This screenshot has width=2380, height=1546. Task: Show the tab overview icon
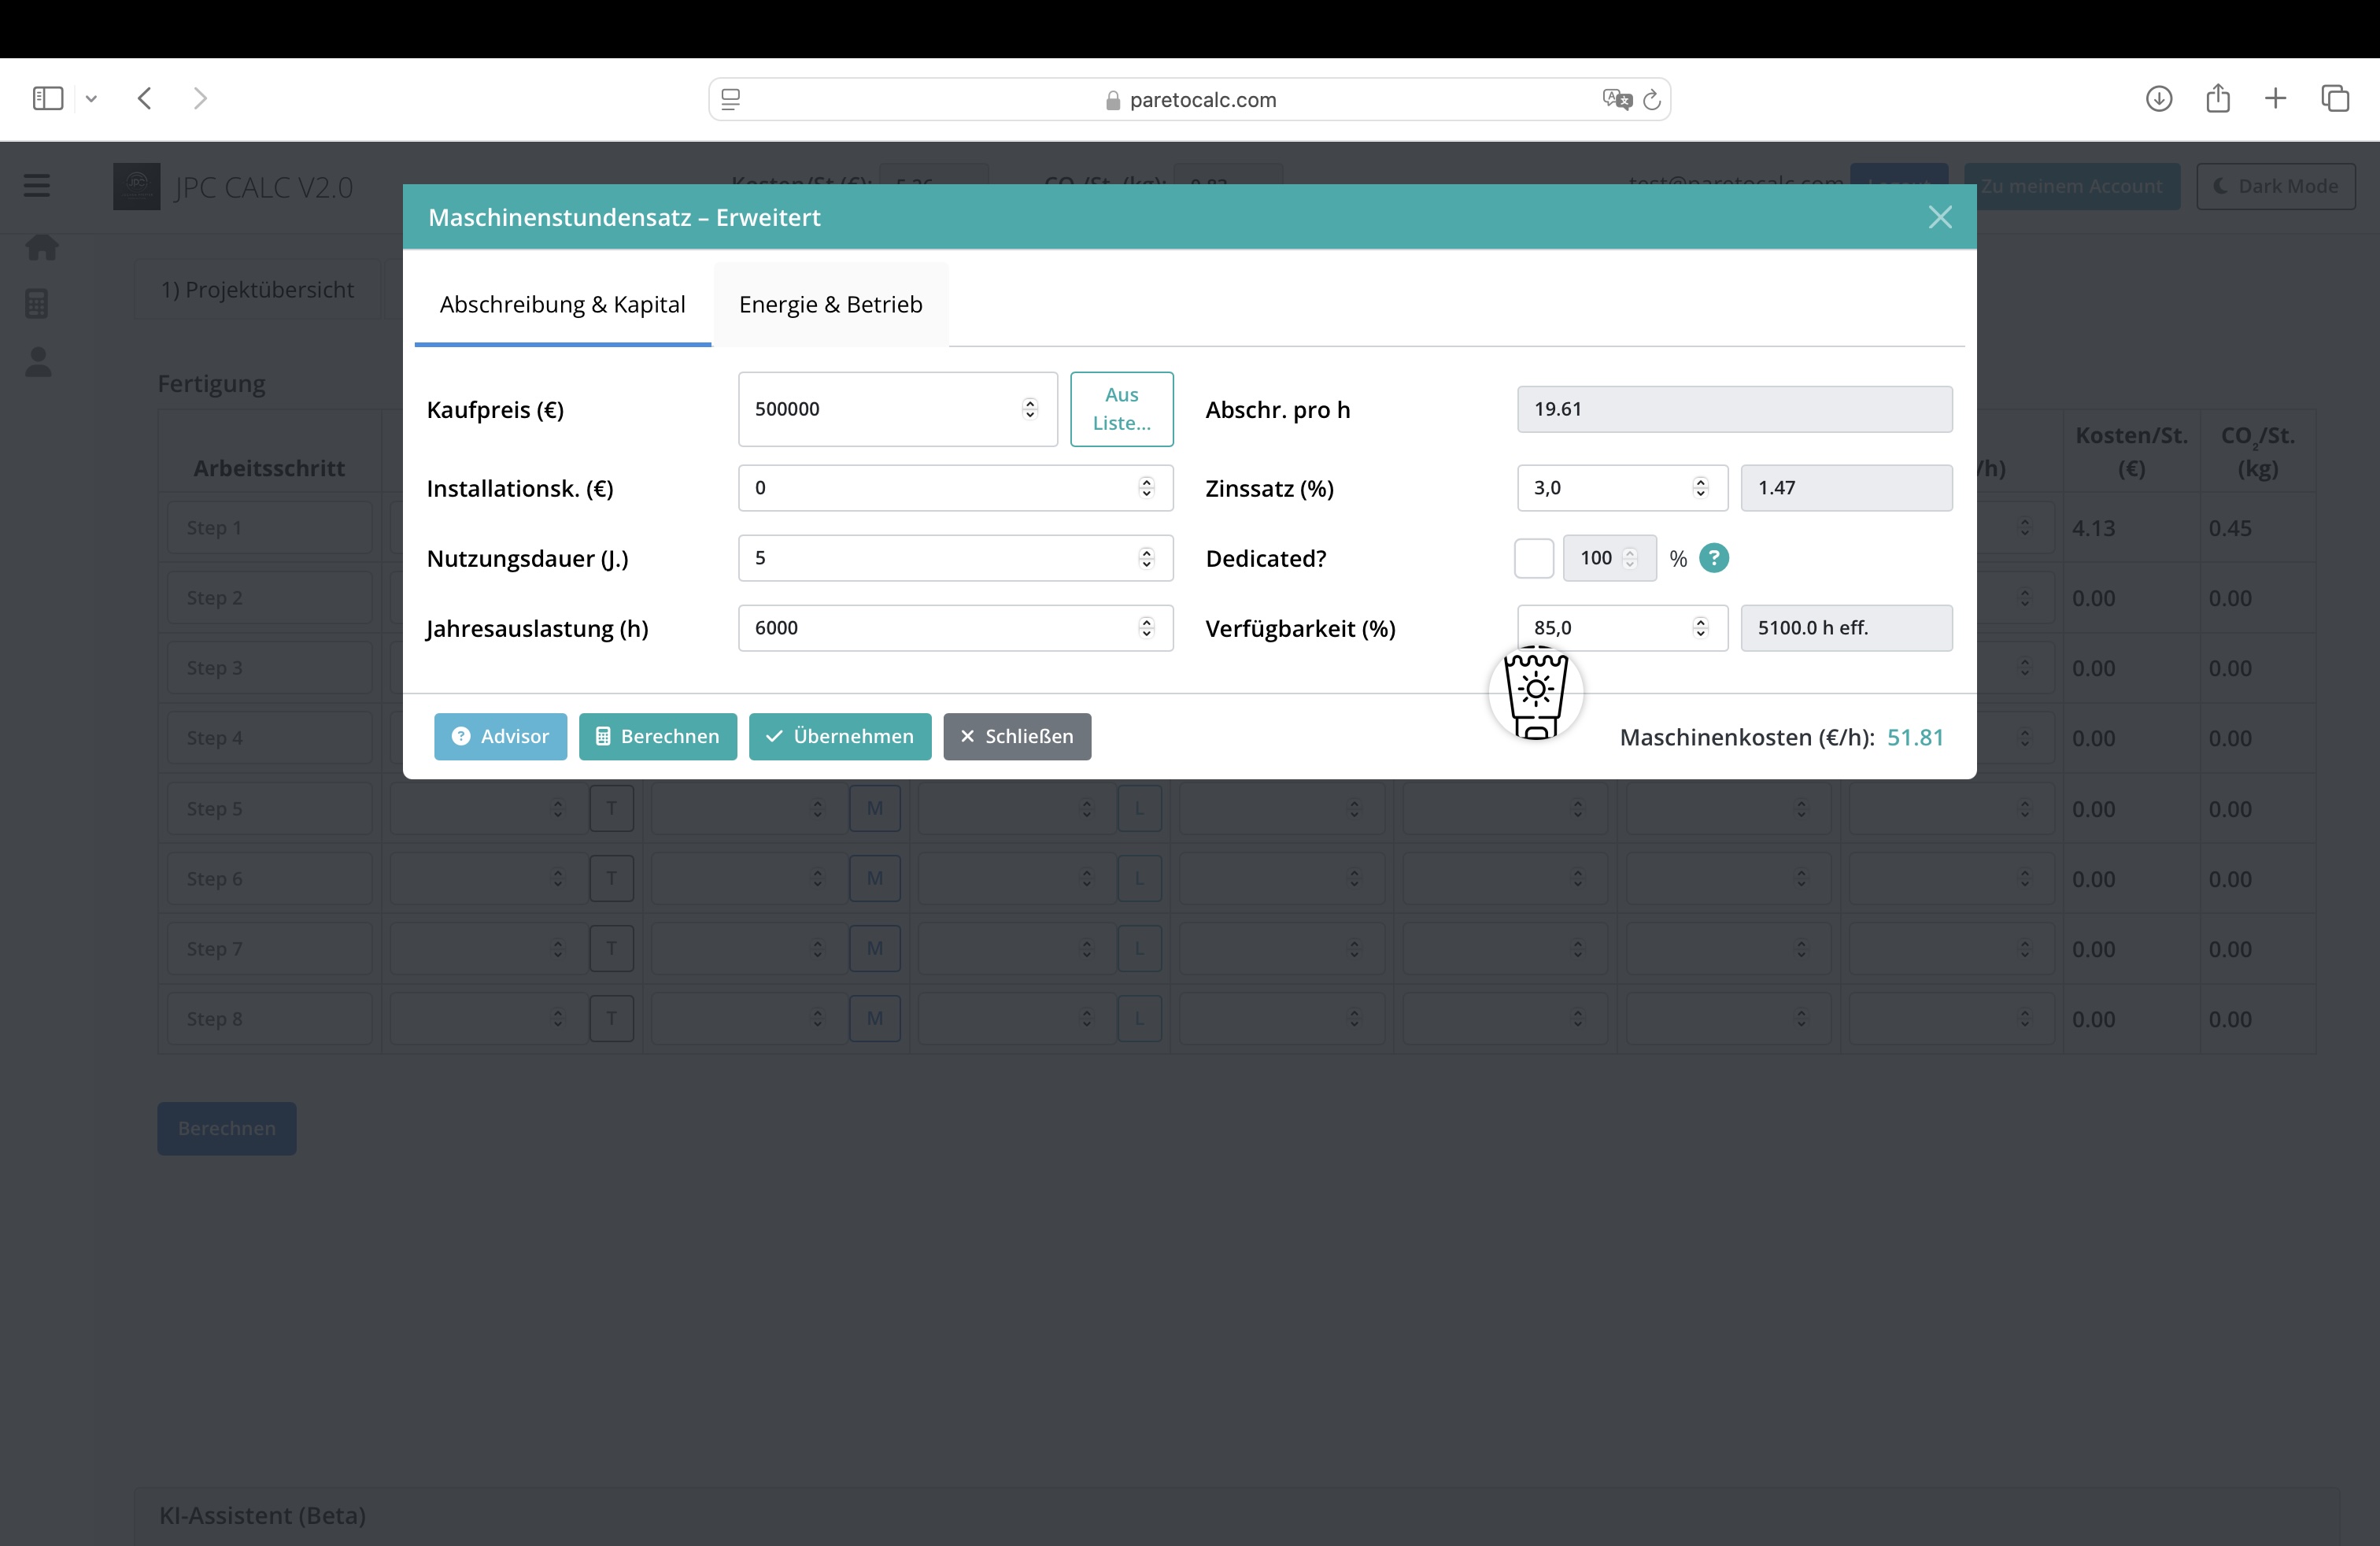(2335, 98)
